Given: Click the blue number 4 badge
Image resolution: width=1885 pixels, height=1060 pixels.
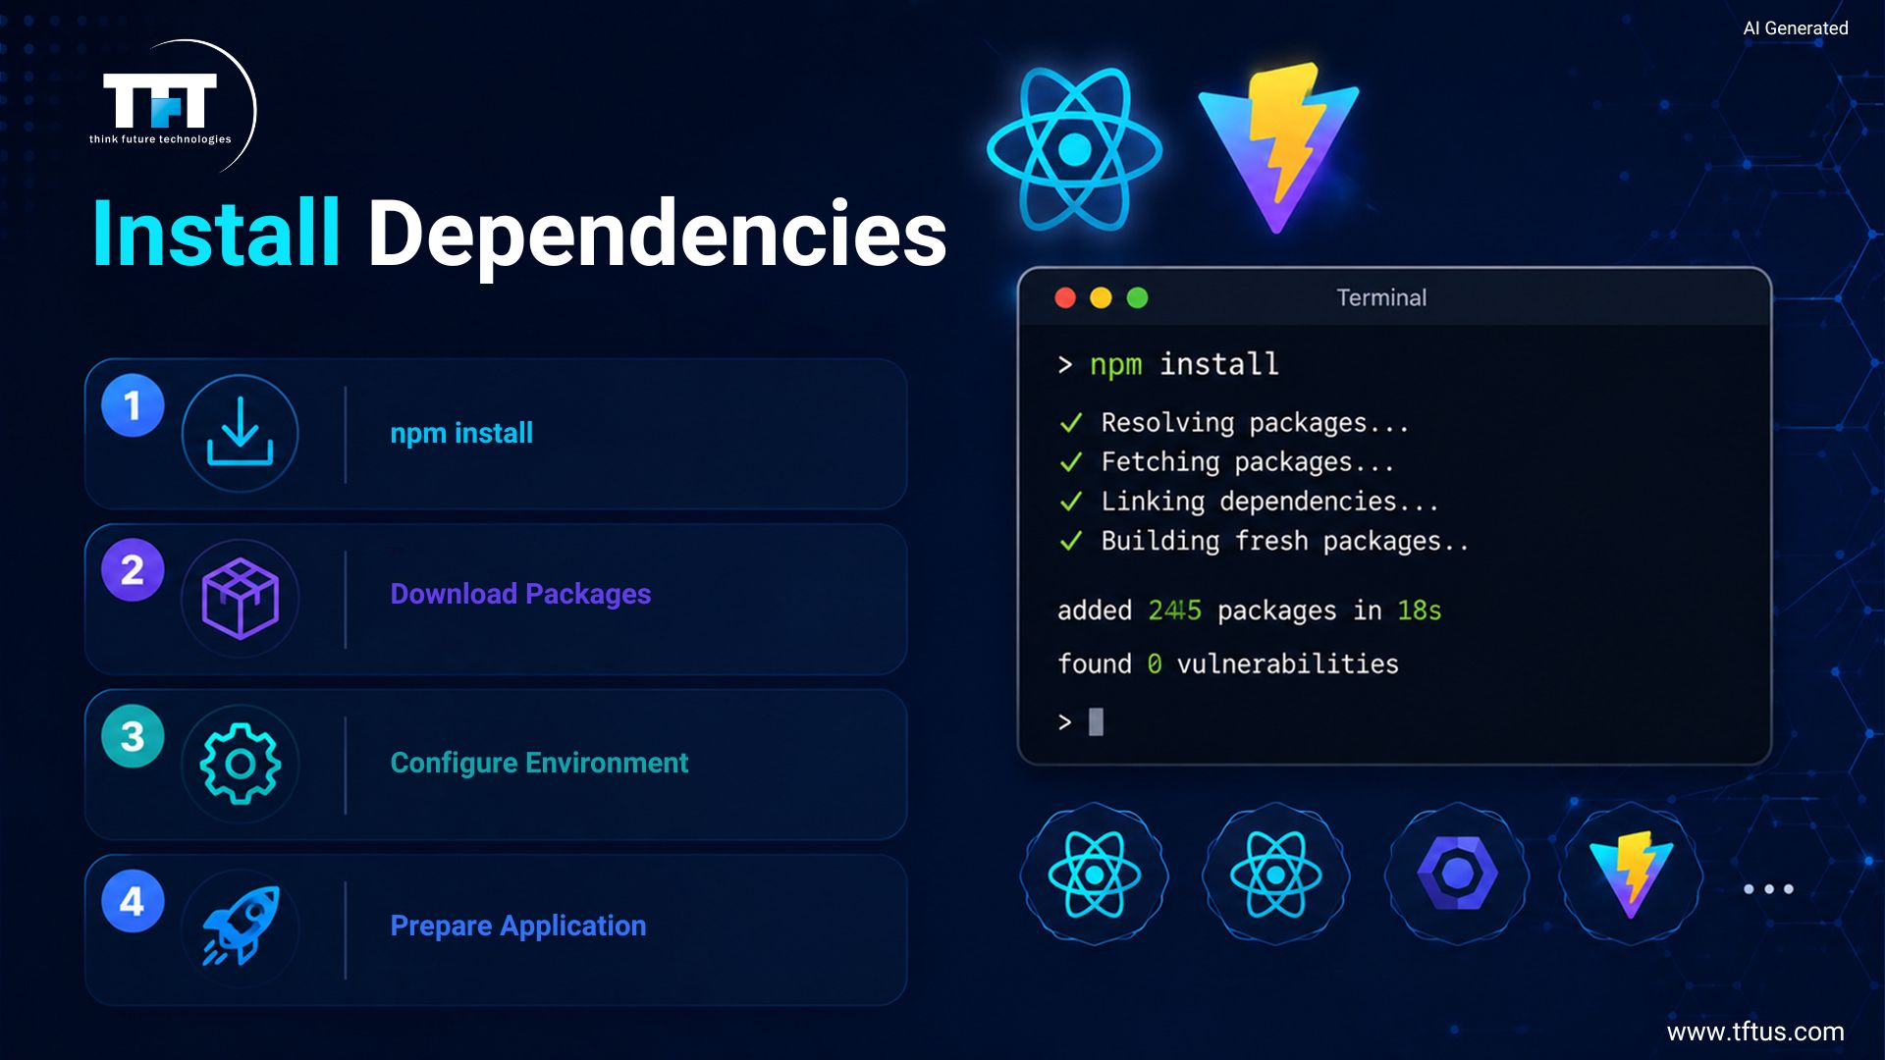Looking at the screenshot, I should click(133, 901).
